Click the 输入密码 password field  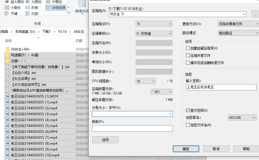click(x=221, y=87)
